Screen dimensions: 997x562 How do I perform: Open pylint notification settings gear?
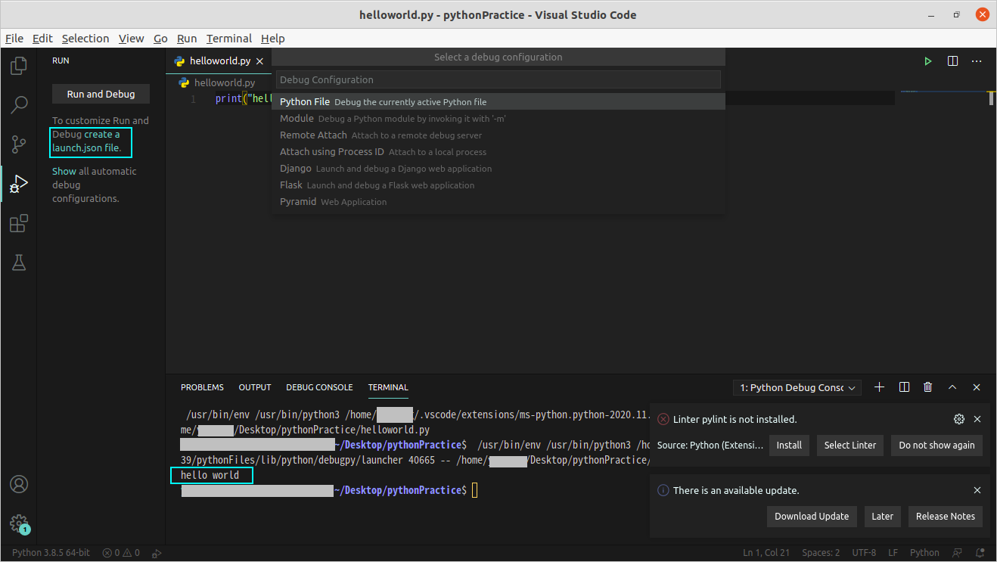pyautogui.click(x=959, y=419)
